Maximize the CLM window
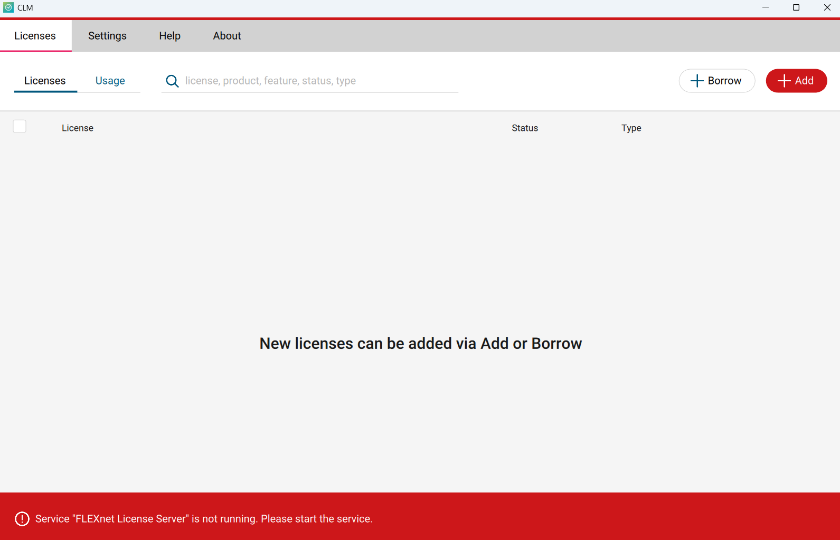The height and width of the screenshot is (540, 840). pyautogui.click(x=796, y=7)
